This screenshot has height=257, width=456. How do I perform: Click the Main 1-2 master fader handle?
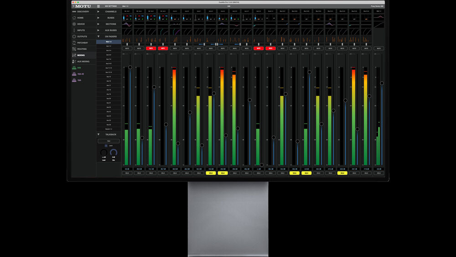pyautogui.click(x=382, y=83)
